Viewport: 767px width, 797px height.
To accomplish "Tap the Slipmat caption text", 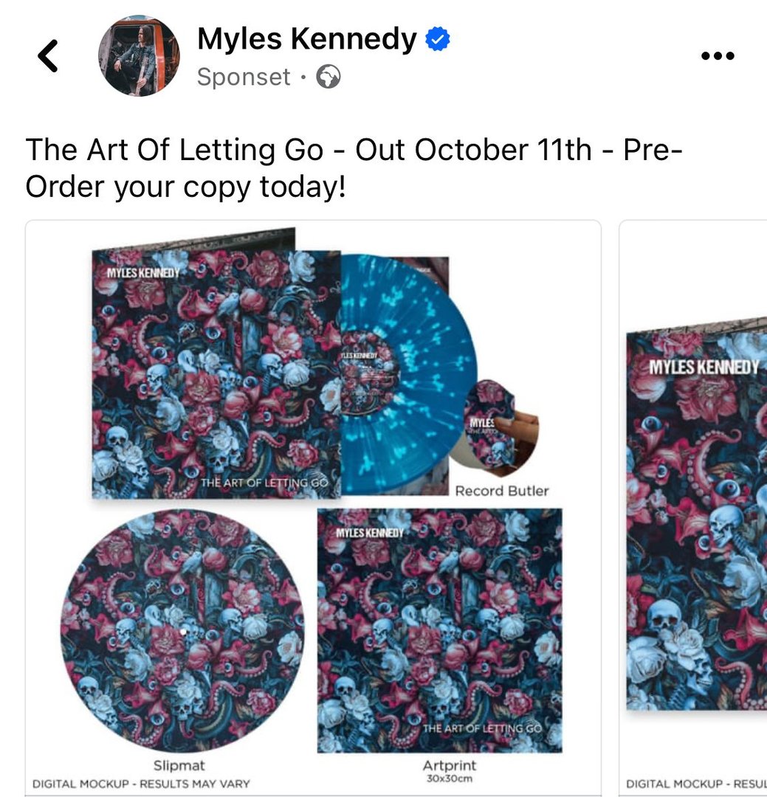I will 179,765.
